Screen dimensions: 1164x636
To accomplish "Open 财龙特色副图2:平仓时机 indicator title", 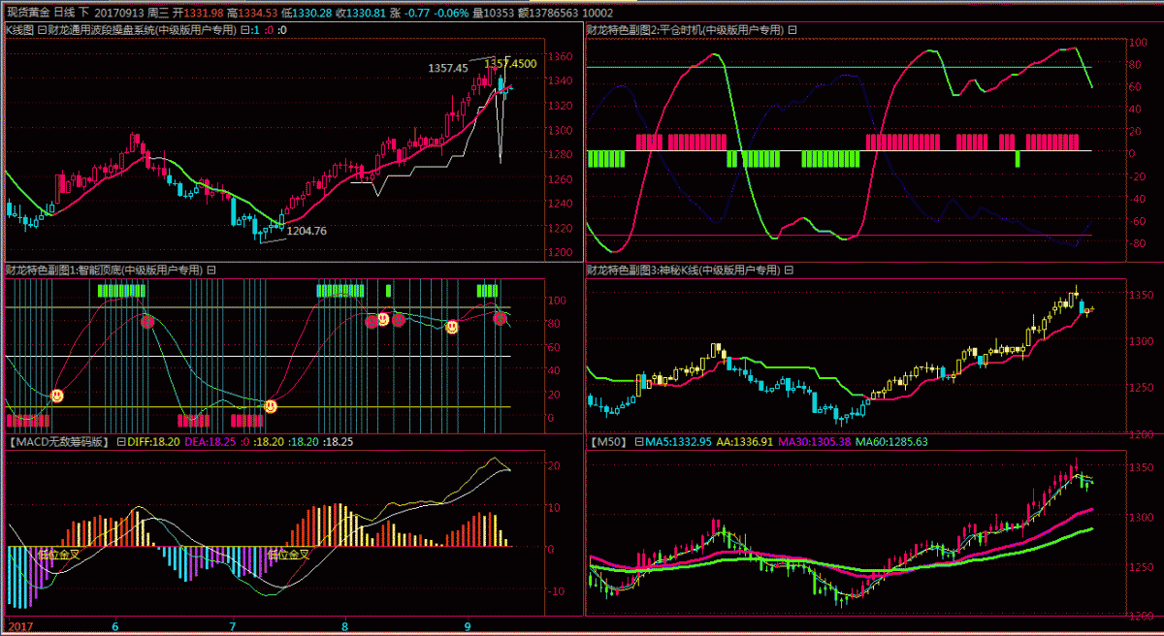I will coord(686,30).
